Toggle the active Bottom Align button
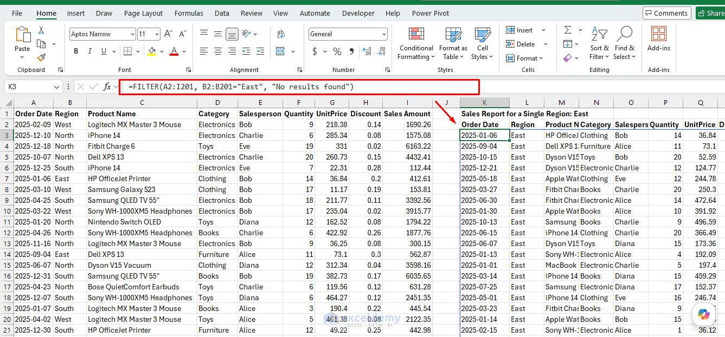Image resolution: width=725 pixels, height=337 pixels. coord(232,34)
